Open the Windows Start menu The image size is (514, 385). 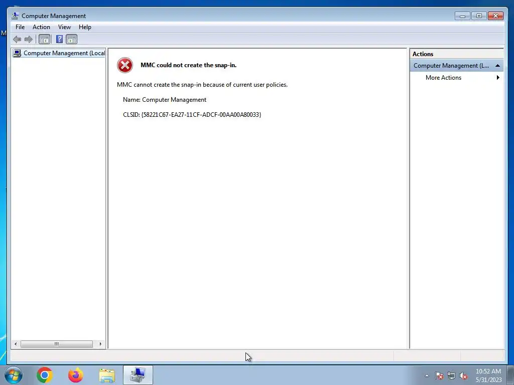pos(14,375)
